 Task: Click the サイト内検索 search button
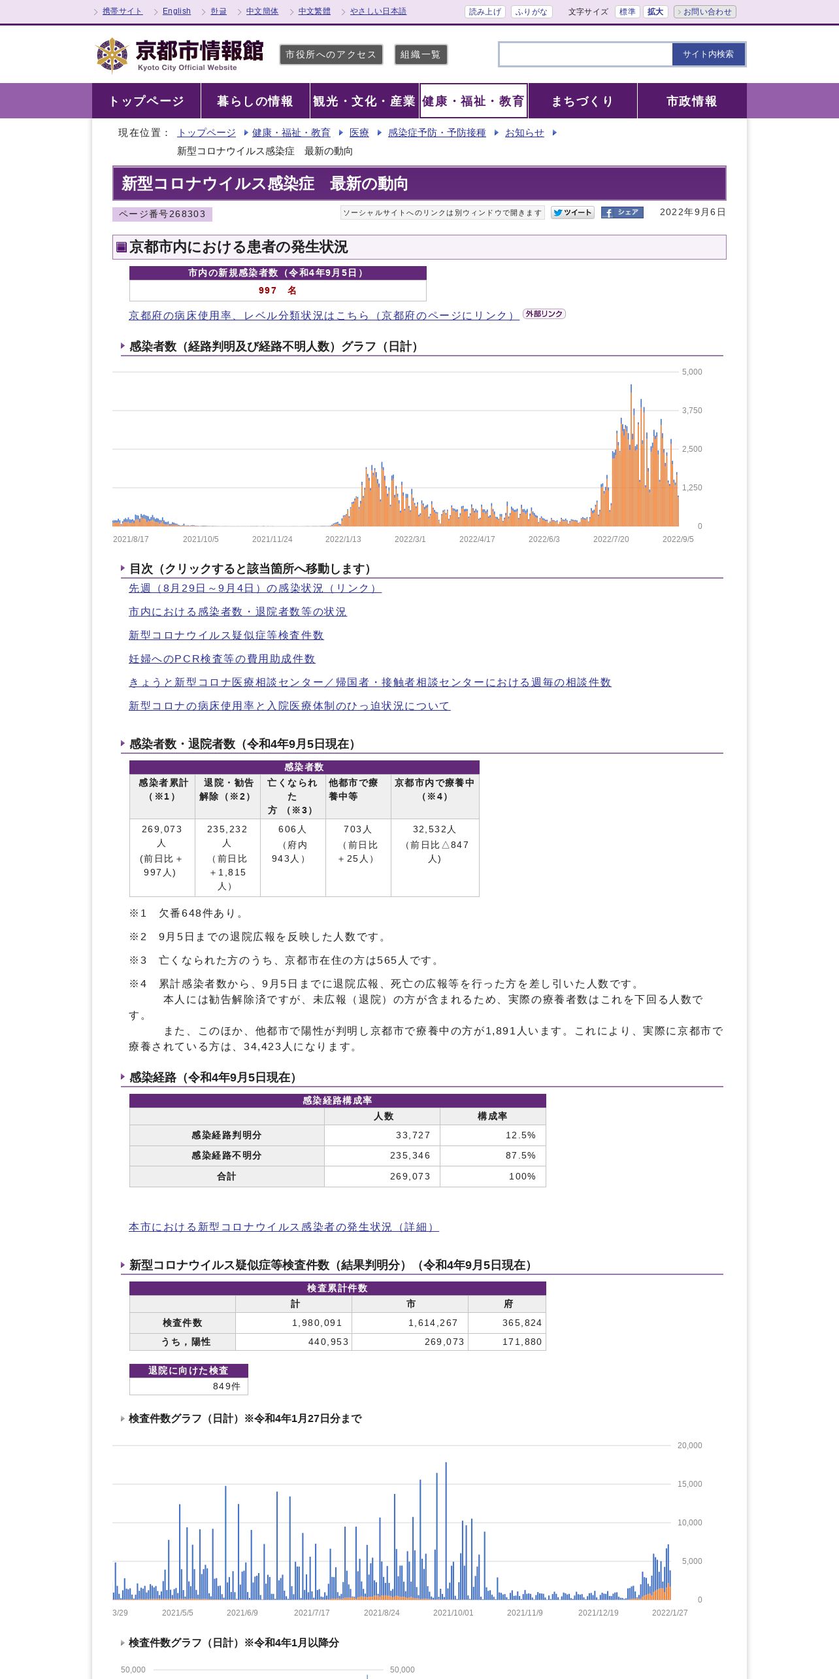point(708,54)
